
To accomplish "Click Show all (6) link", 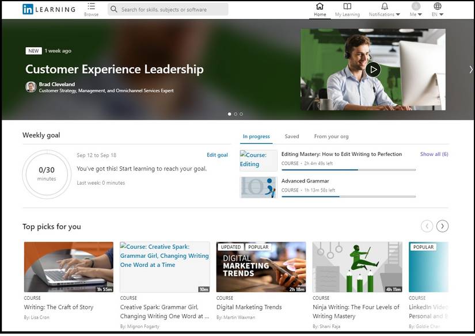I will 434,154.
